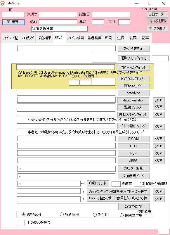Click the 採血更新情報 text field
Image resolution: width=170 pixels, height=235 pixels.
60,29
